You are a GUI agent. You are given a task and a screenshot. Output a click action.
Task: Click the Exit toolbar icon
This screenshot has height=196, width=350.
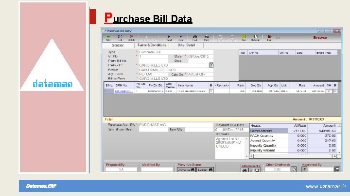(269, 38)
